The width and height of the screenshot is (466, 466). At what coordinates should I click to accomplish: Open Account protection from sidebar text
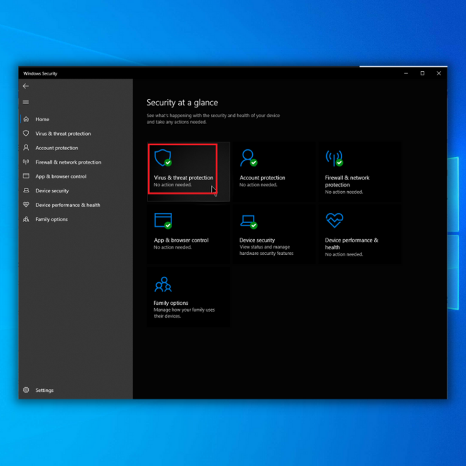(x=57, y=148)
